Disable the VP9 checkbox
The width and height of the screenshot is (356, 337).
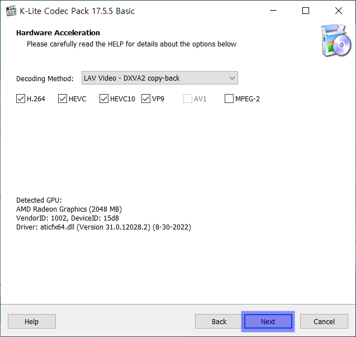point(146,99)
